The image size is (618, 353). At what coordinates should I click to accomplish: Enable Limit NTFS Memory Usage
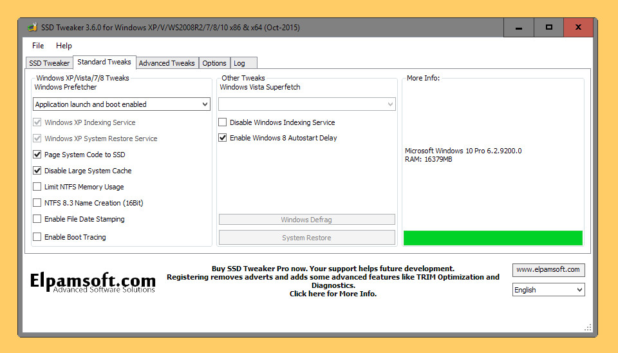pyautogui.click(x=37, y=187)
